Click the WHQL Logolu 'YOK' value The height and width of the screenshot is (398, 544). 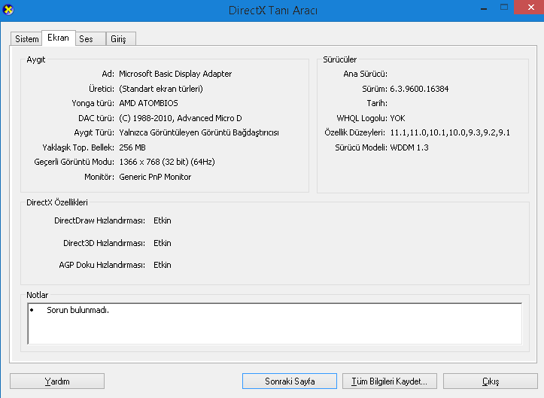pos(397,118)
